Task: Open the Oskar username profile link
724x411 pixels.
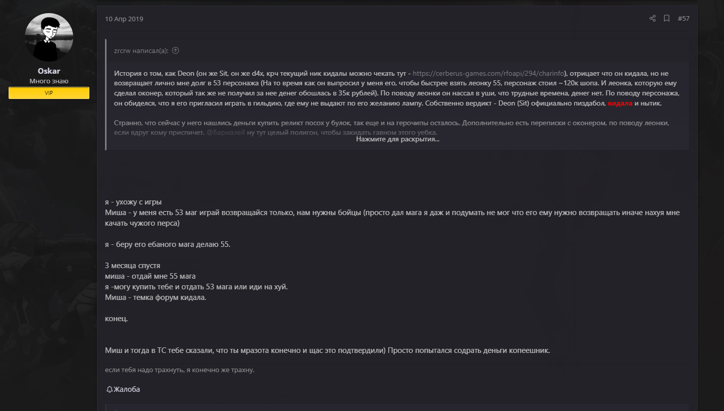Action: (x=49, y=71)
